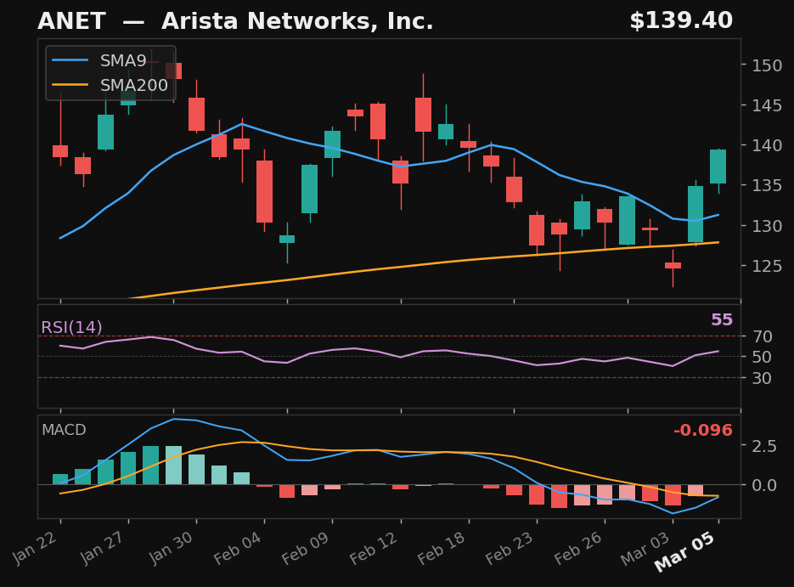794x587 pixels.
Task: Expand the RSI indicator panel
Action: click(391, 353)
